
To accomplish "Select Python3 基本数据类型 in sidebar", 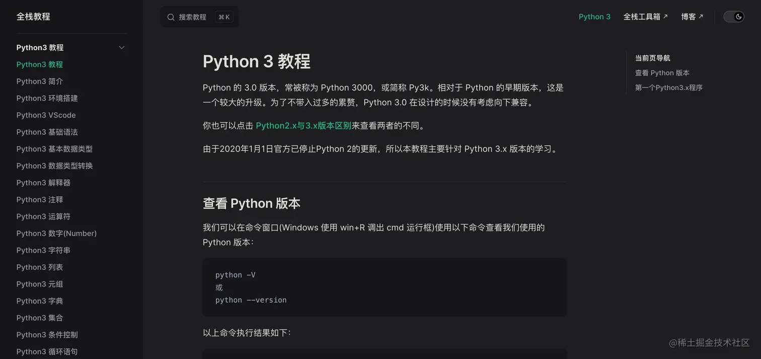I will click(54, 149).
